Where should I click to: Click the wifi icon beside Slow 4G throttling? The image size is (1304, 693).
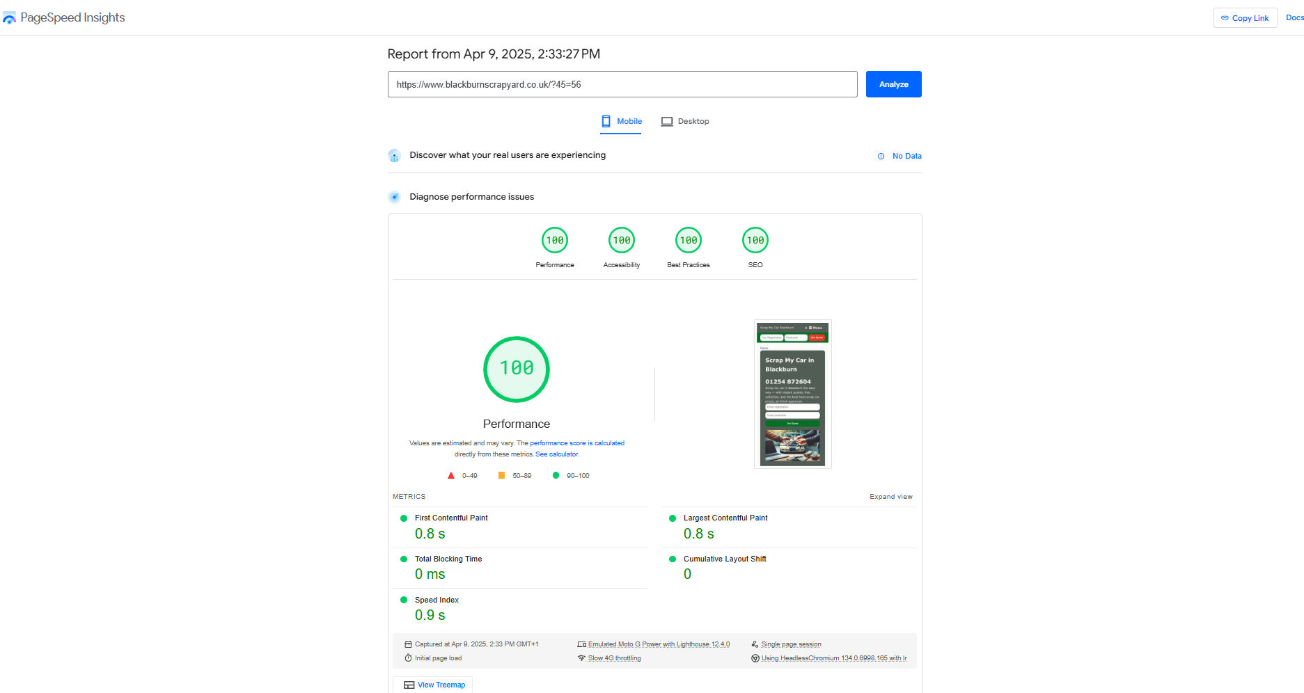pos(581,658)
